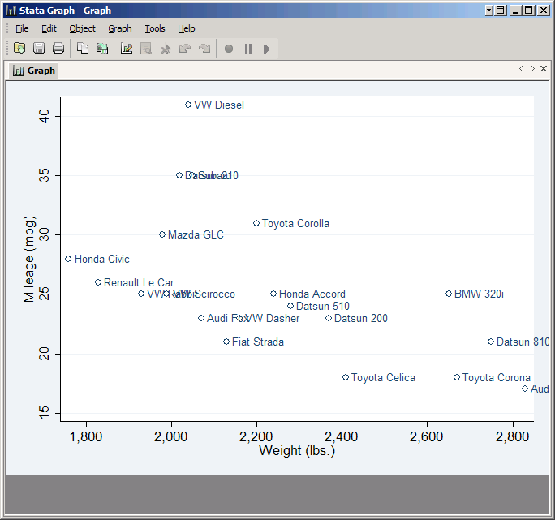
Task: Select the Graph tab
Action: (34, 71)
